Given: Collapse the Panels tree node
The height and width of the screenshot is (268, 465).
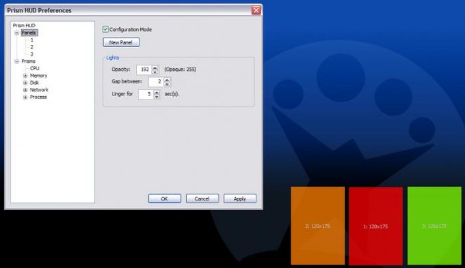Looking at the screenshot, I should (x=17, y=33).
